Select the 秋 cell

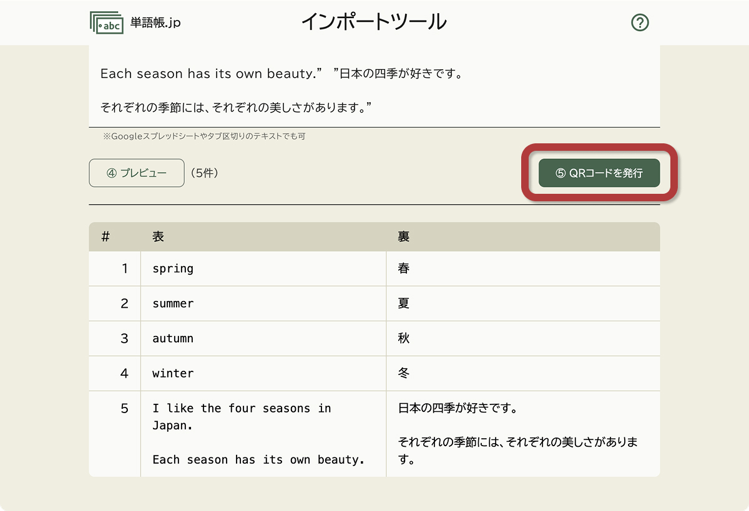tap(403, 338)
